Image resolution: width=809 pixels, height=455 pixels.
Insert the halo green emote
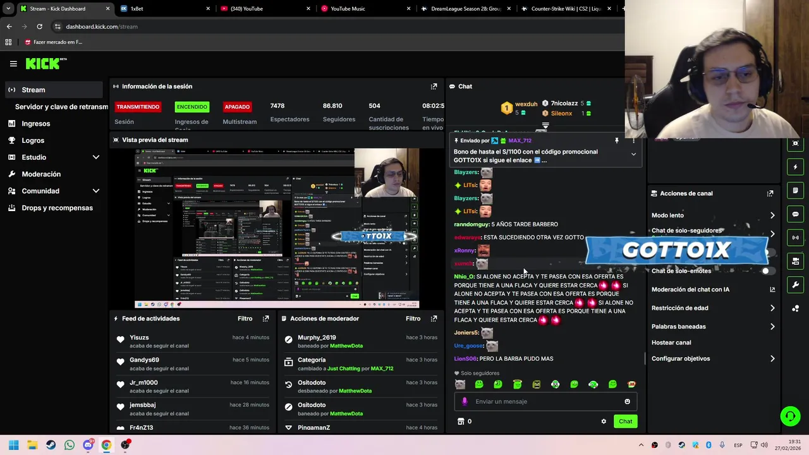pyautogui.click(x=517, y=384)
